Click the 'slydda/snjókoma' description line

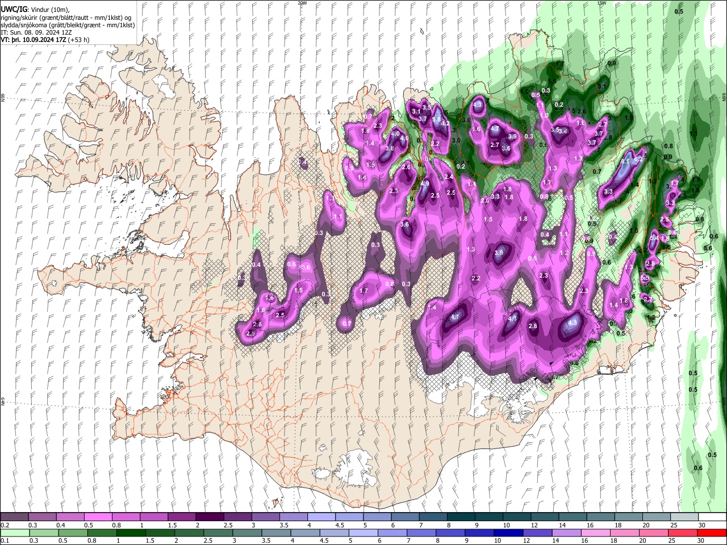68,25
